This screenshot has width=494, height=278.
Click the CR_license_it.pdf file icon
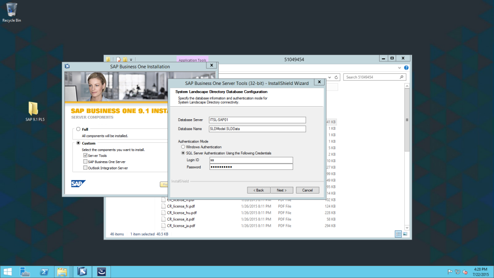[163, 219]
